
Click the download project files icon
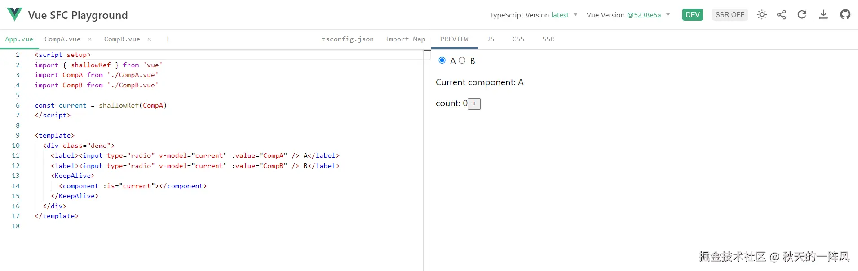(x=823, y=15)
